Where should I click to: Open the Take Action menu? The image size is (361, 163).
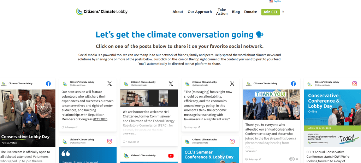[x=221, y=12]
